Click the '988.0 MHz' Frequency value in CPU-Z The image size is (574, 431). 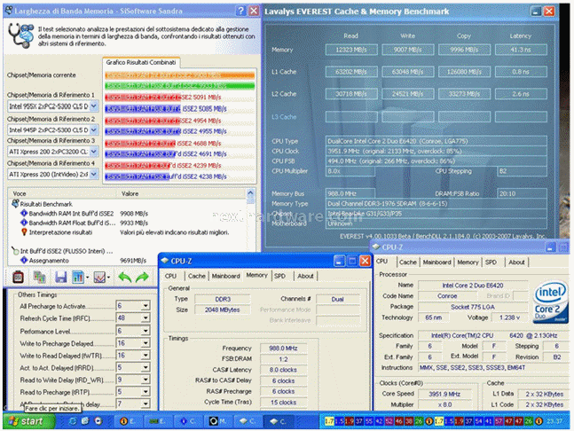tap(283, 349)
